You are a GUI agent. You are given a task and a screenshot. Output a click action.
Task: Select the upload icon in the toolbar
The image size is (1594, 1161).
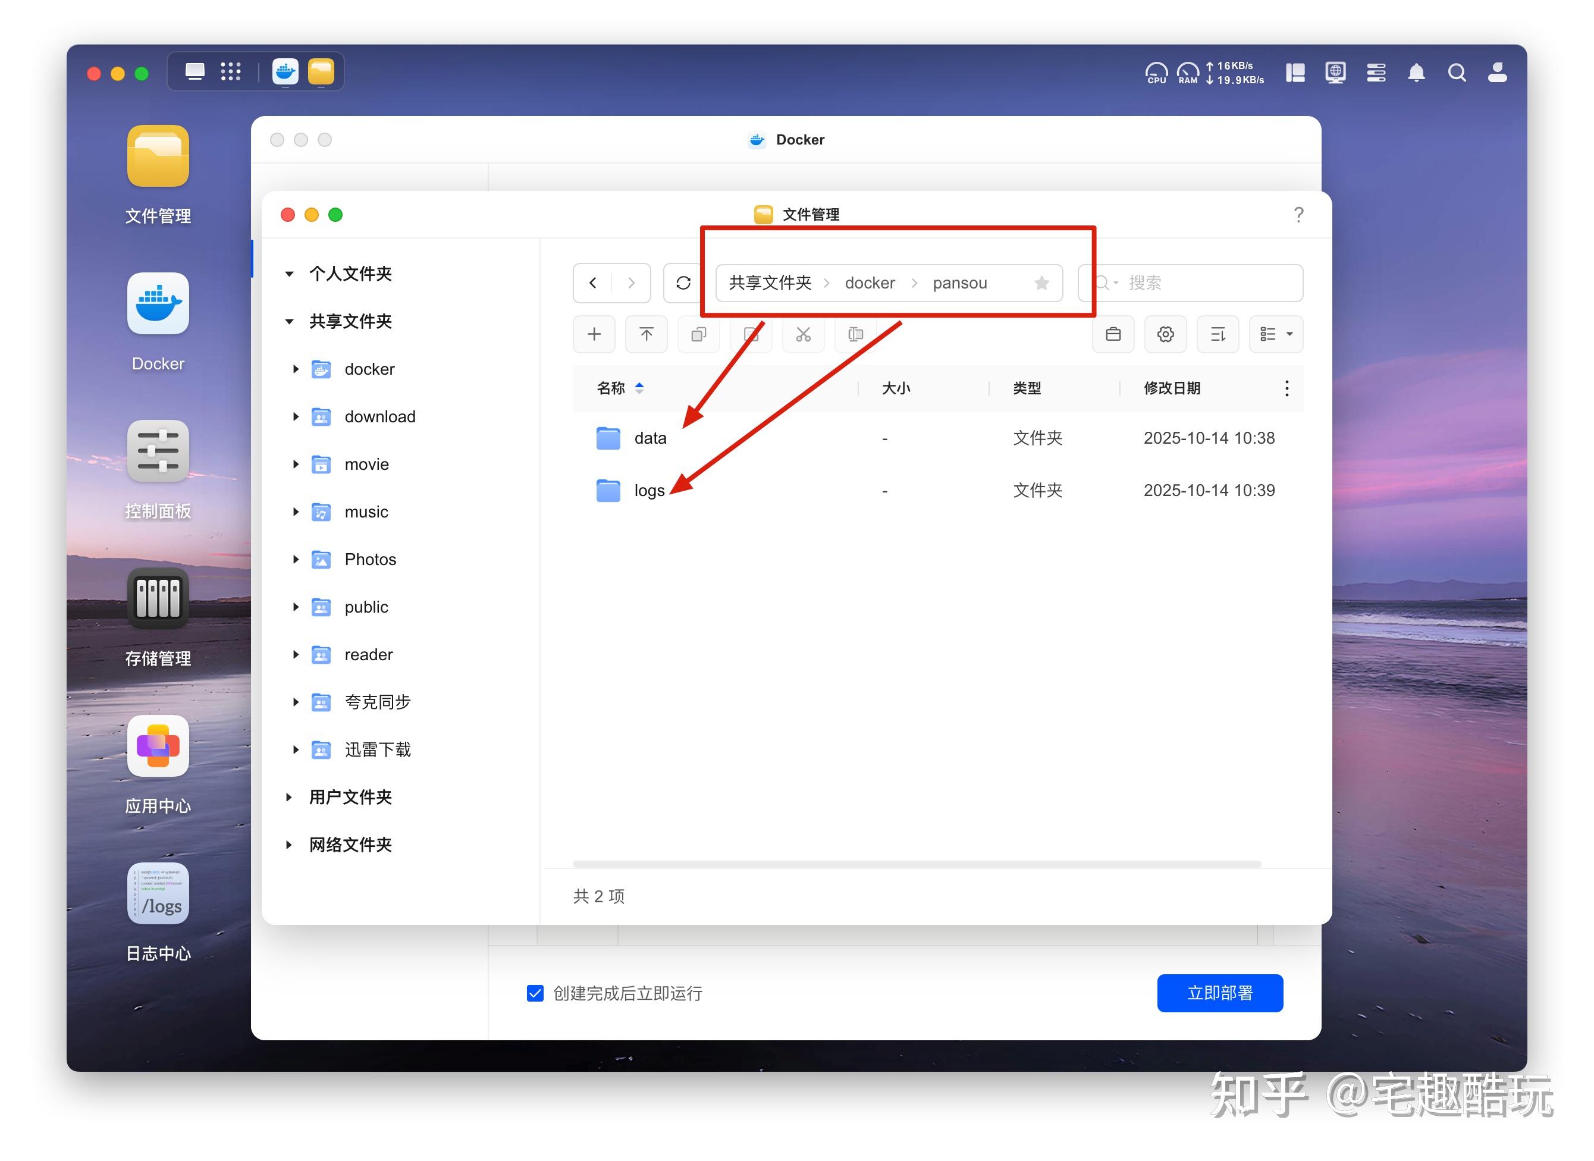[646, 334]
